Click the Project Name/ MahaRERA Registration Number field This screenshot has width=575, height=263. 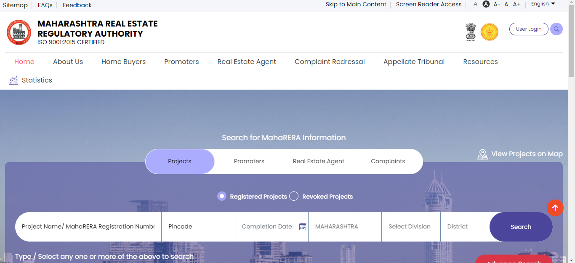coord(88,226)
